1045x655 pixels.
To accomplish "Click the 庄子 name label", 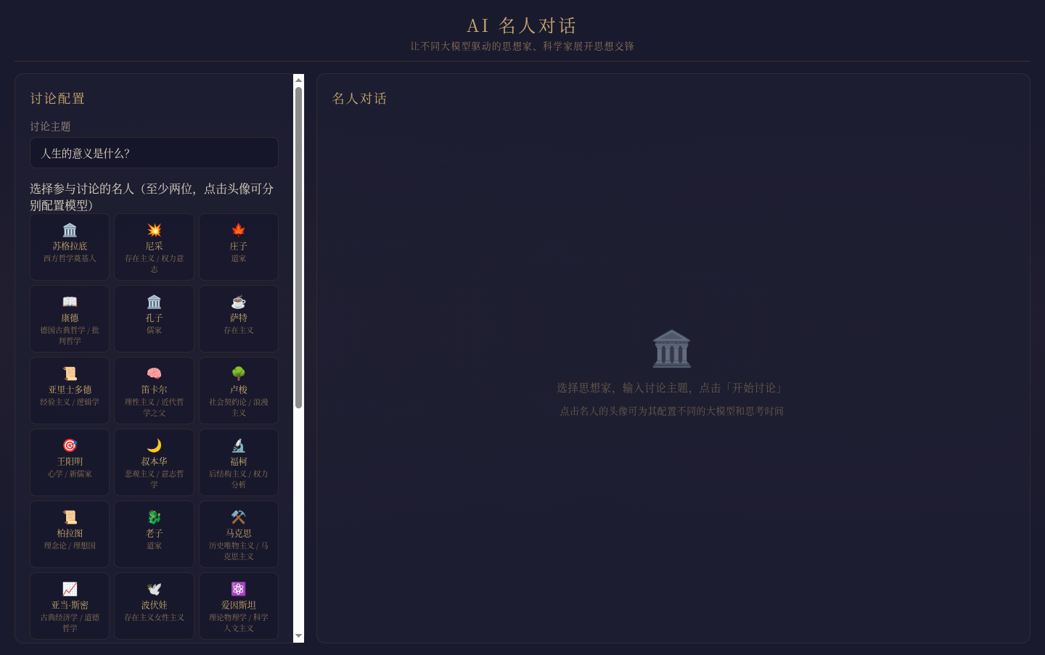I will (239, 247).
